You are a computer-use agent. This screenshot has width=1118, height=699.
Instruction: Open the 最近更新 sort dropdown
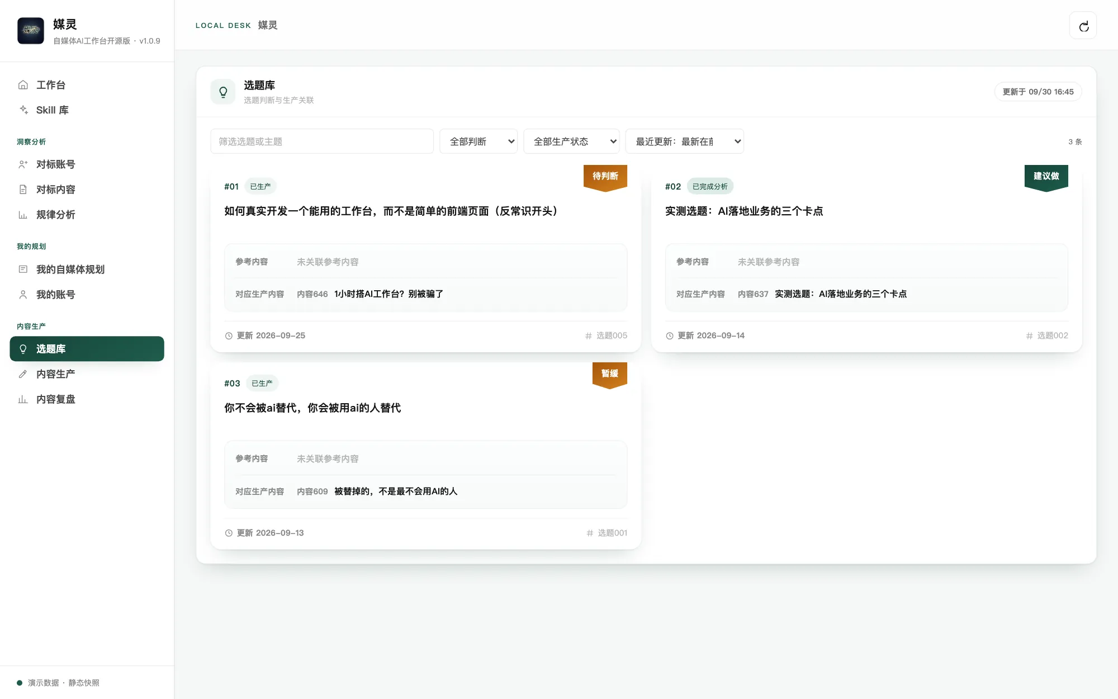pos(685,141)
